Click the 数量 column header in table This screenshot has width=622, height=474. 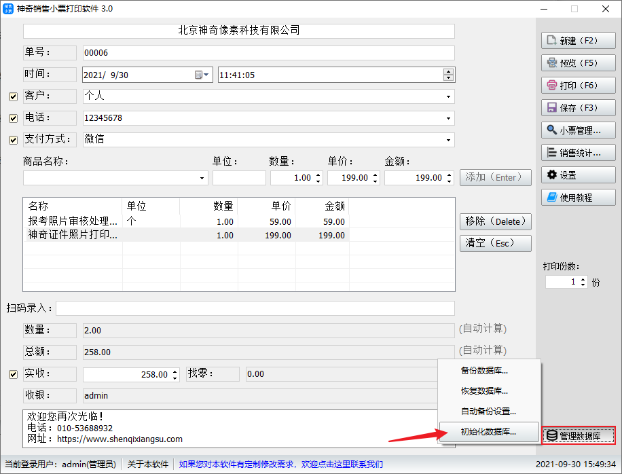208,206
